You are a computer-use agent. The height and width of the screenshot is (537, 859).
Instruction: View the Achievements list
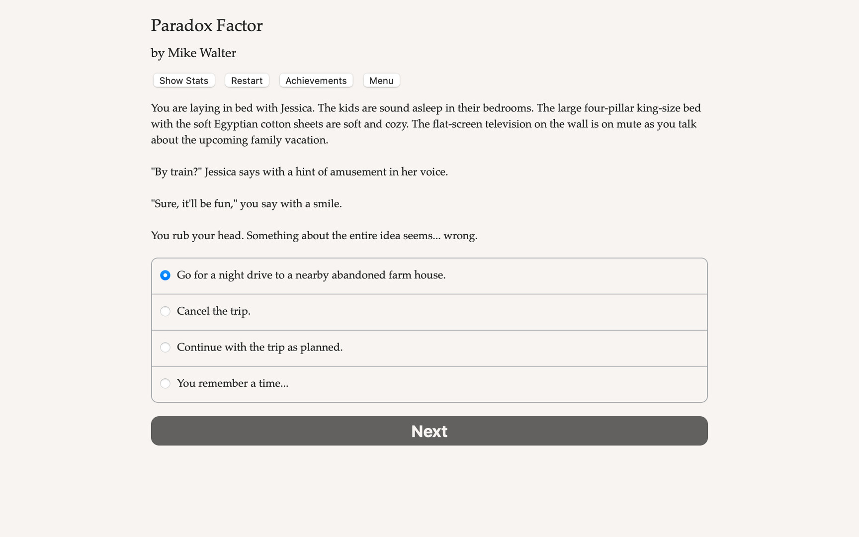pos(316,80)
